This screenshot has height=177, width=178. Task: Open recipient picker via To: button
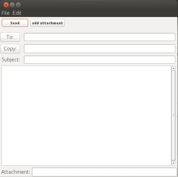click(x=10, y=37)
